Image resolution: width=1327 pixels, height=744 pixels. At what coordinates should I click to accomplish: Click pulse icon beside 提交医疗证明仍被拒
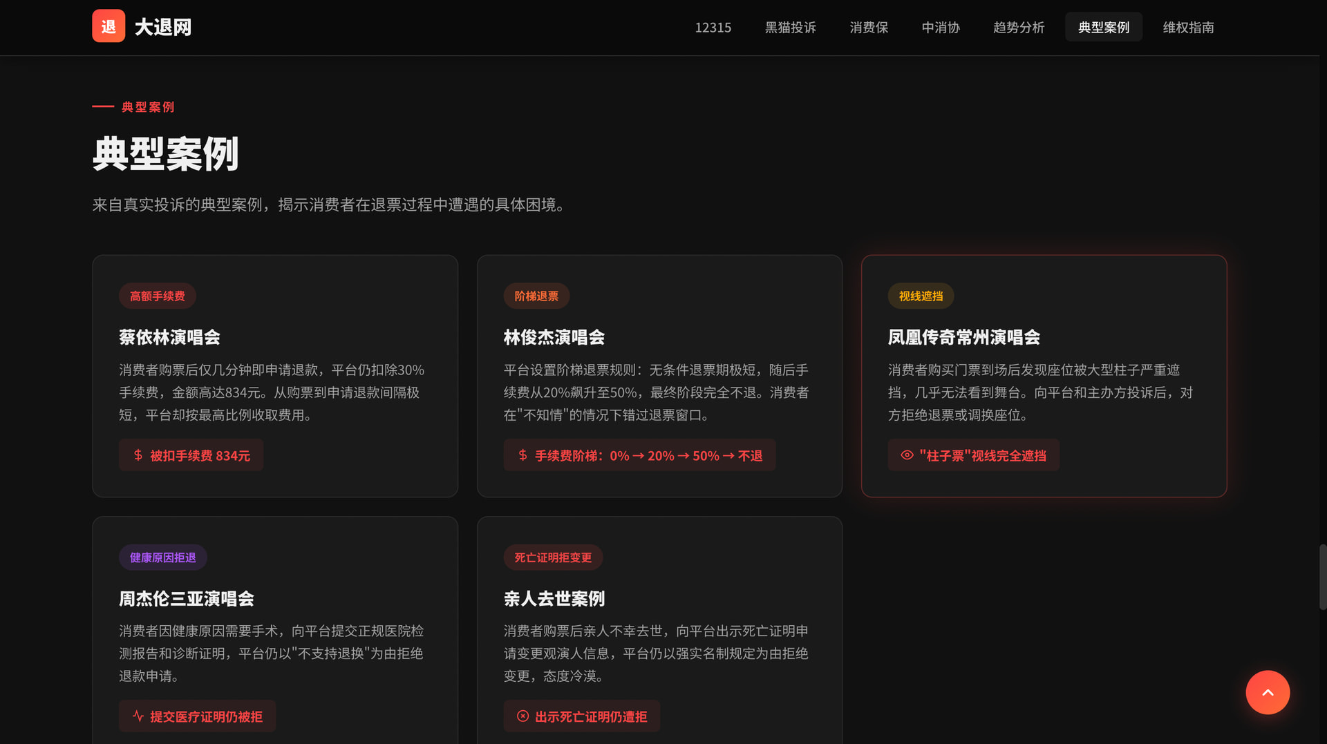(x=138, y=716)
